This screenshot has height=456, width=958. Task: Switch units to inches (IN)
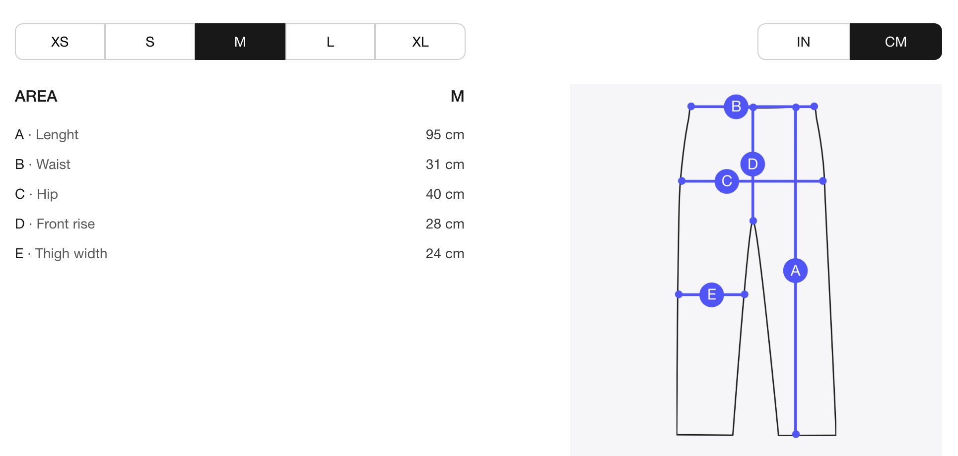[803, 42]
